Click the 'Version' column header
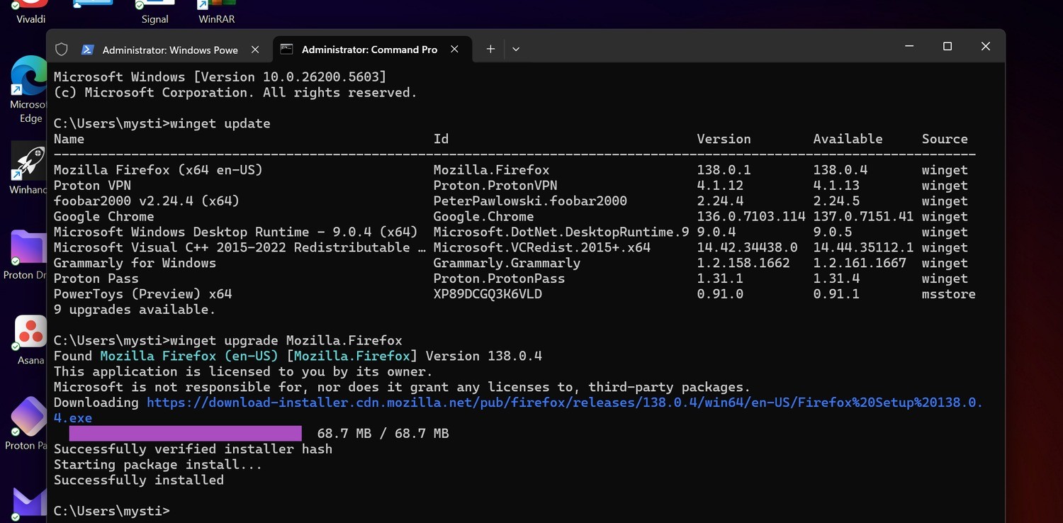 [x=724, y=139]
